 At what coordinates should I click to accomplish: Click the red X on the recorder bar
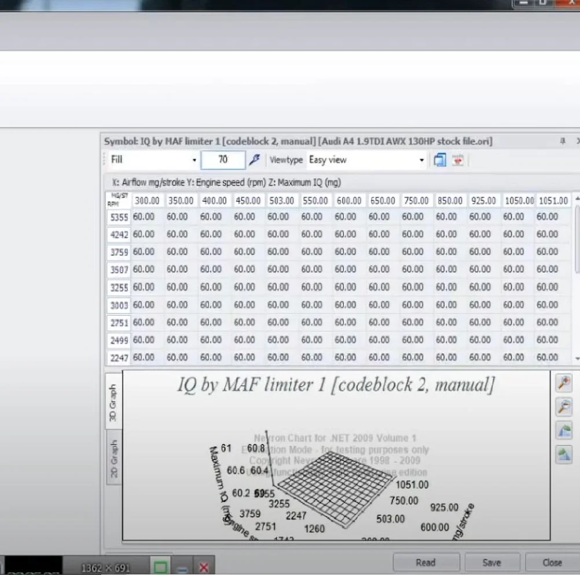(x=203, y=567)
